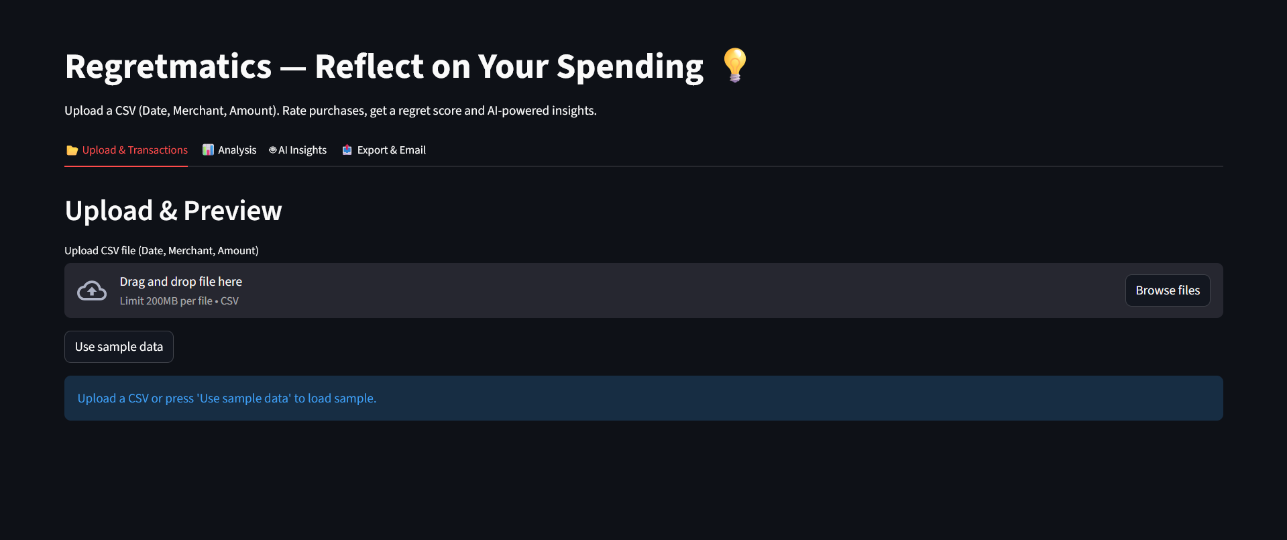Click the inbox icon beside Export & Email
The width and height of the screenshot is (1287, 540).
347,150
